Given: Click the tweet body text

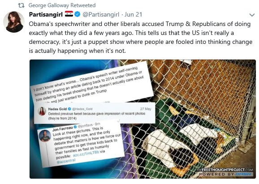Looking at the screenshot, I should [x=140, y=37].
